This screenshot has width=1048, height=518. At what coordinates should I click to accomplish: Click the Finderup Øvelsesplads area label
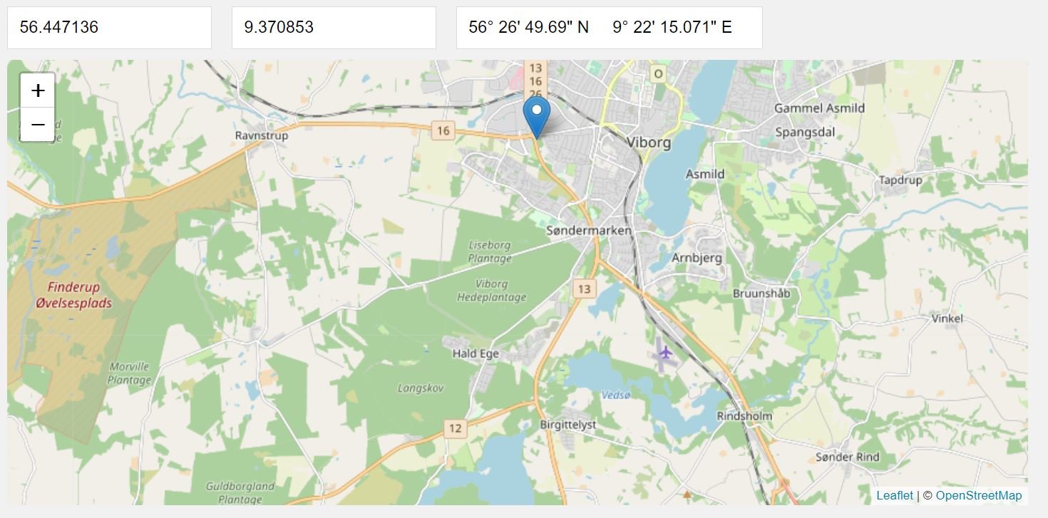(x=74, y=295)
